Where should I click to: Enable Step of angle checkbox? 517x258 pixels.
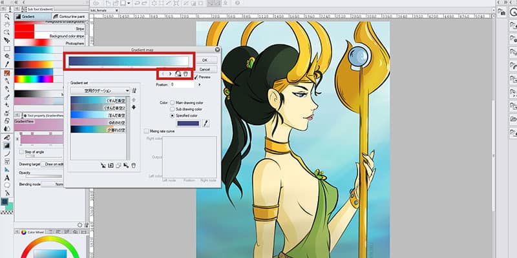tap(21, 152)
